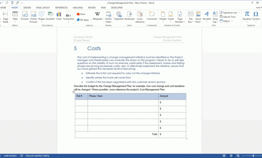Insert an Equation
The height and width of the screenshot is (158, 262).
[247, 17]
